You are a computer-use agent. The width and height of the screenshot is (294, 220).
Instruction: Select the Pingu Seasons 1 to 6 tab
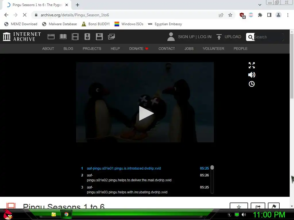point(37,5)
